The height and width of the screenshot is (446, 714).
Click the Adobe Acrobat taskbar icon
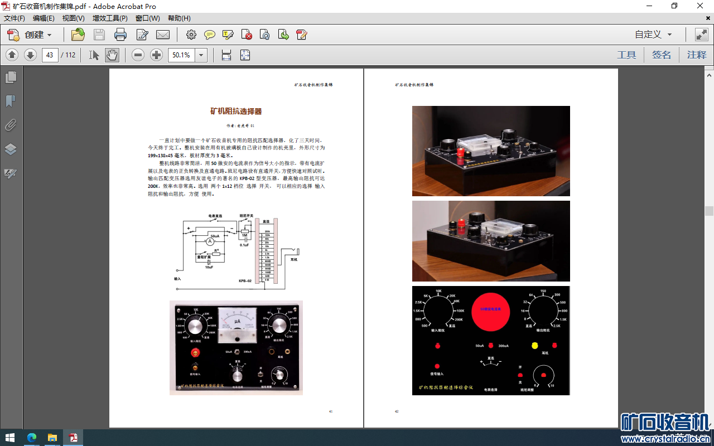coord(73,437)
